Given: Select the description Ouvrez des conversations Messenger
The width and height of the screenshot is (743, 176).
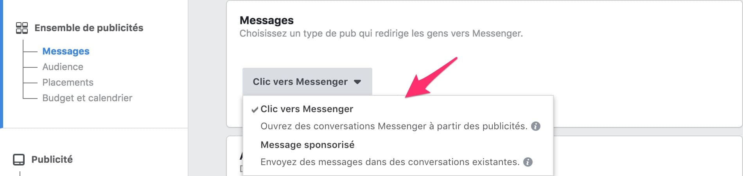Looking at the screenshot, I should [x=394, y=126].
